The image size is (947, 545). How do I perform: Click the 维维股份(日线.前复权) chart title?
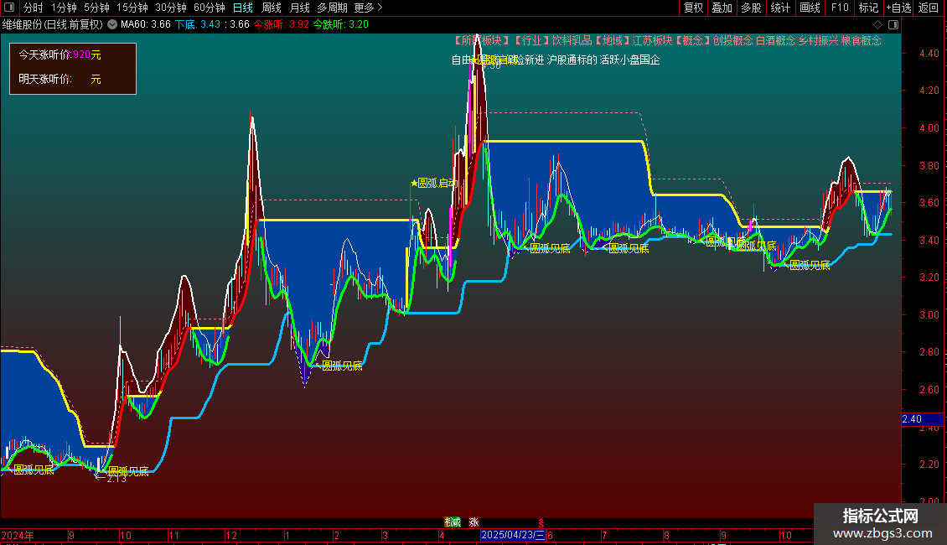coord(53,25)
